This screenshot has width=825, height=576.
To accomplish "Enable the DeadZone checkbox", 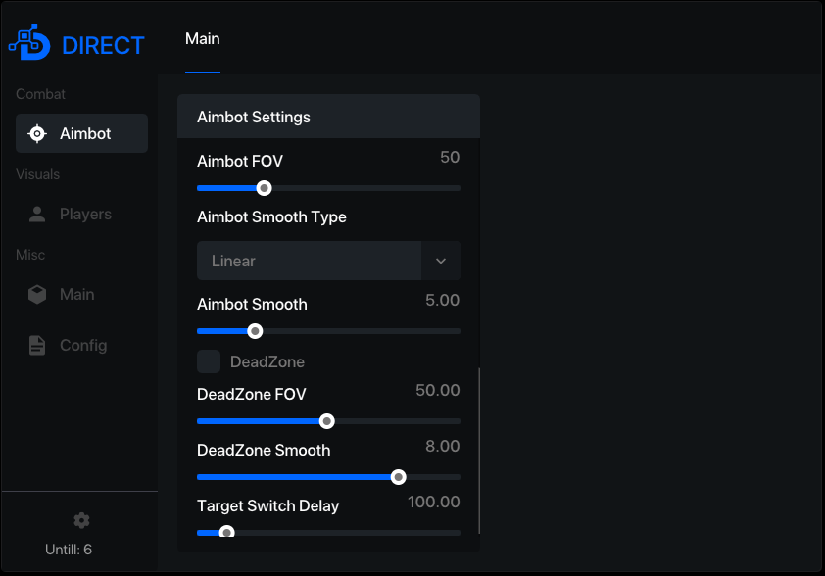I will click(x=209, y=361).
